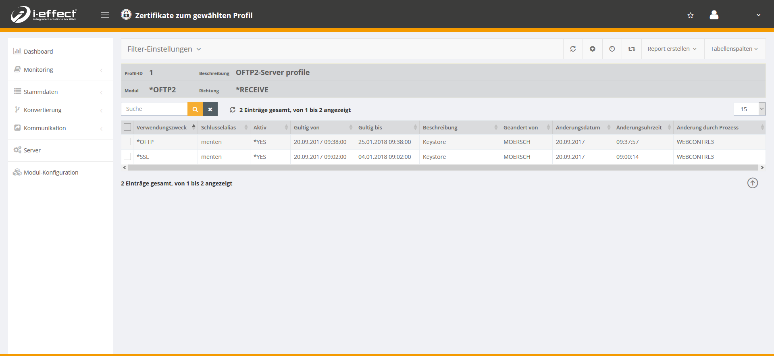Clear search with the X button

coord(210,109)
